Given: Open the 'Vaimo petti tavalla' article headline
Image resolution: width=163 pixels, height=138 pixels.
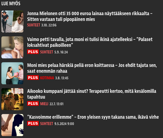Looking at the screenshot, I should point(90,42).
